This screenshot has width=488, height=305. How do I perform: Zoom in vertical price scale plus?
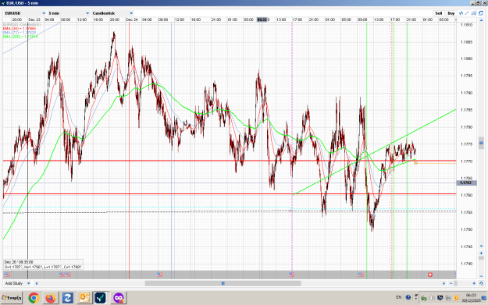pyautogui.click(x=481, y=254)
